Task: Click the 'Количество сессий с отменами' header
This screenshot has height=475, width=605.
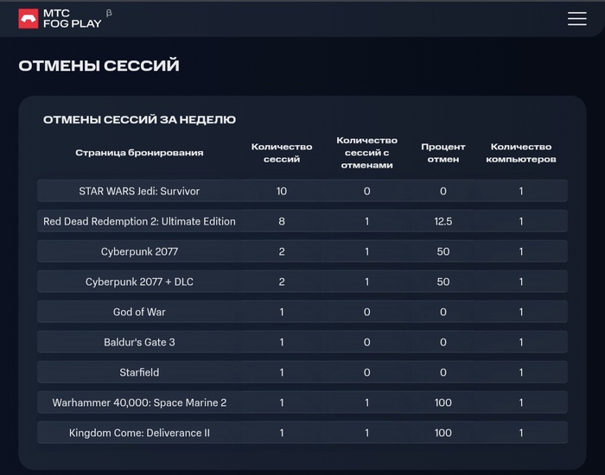Action: [366, 153]
